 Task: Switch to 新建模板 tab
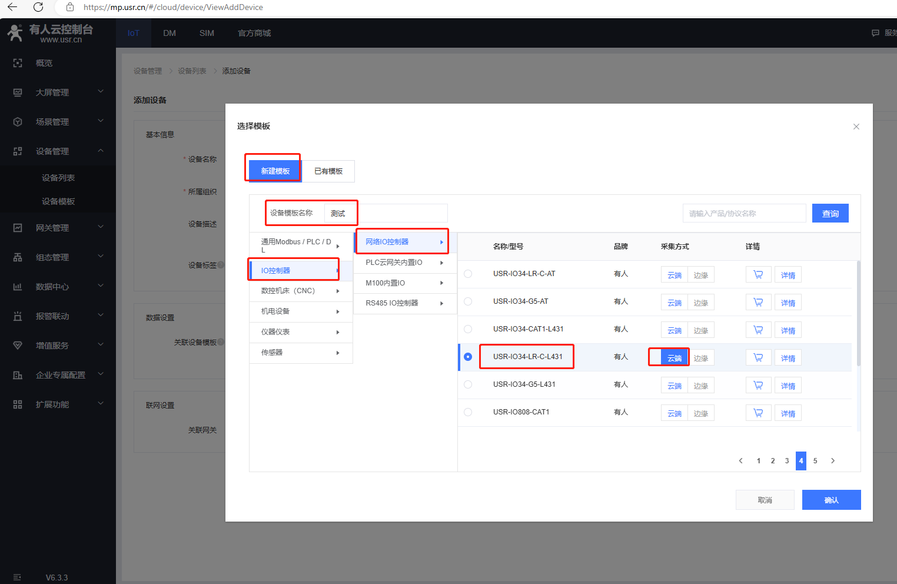275,171
